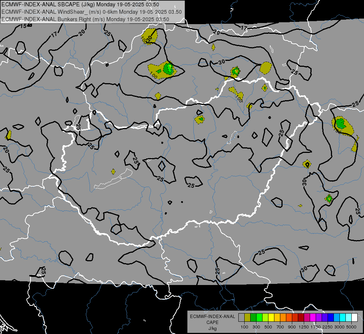This screenshot has height=334, width=364.
Task: Click the 100 legend value
Action: [244, 327]
